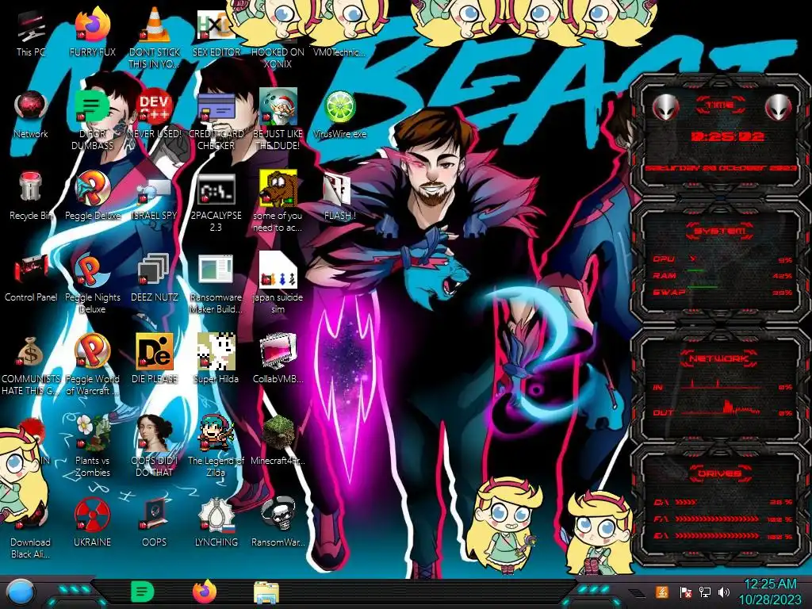Click the RAM usage row in widget
Screen dimensions: 812x609
[x=722, y=275]
